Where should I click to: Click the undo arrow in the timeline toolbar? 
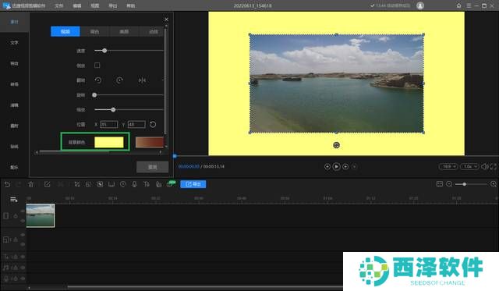tap(7, 184)
